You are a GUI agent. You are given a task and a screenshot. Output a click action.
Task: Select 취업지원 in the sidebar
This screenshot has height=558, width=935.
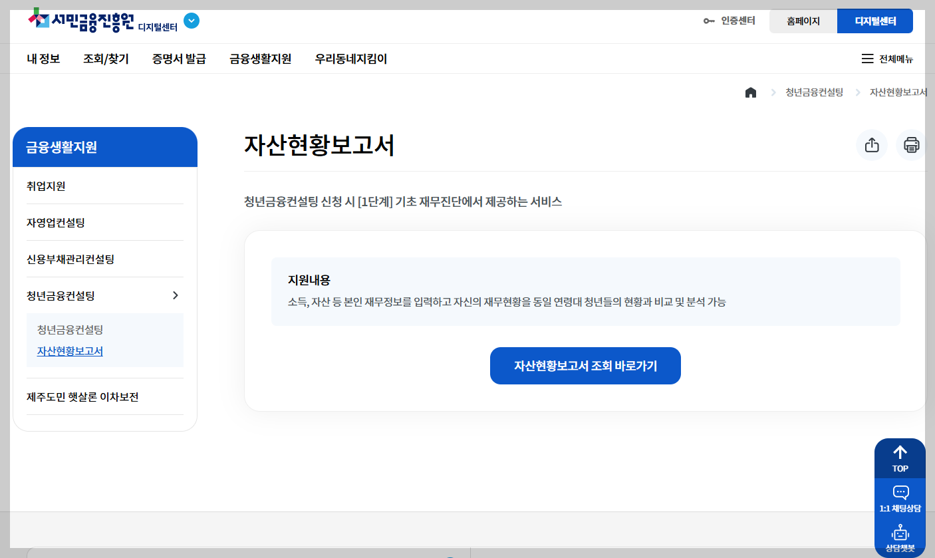click(x=45, y=186)
